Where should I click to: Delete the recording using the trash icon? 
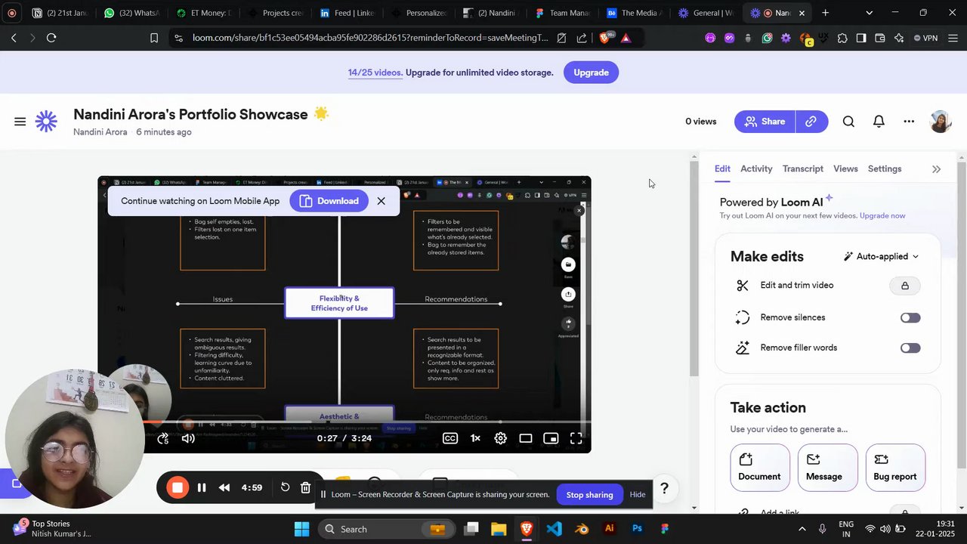point(305,488)
